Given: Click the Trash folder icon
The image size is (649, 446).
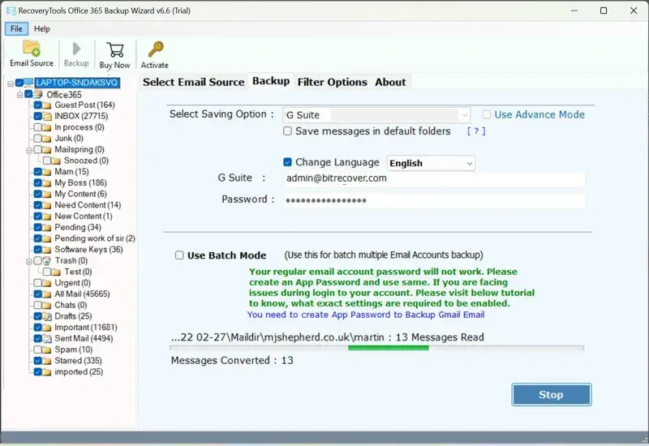Looking at the screenshot, I should point(47,260).
